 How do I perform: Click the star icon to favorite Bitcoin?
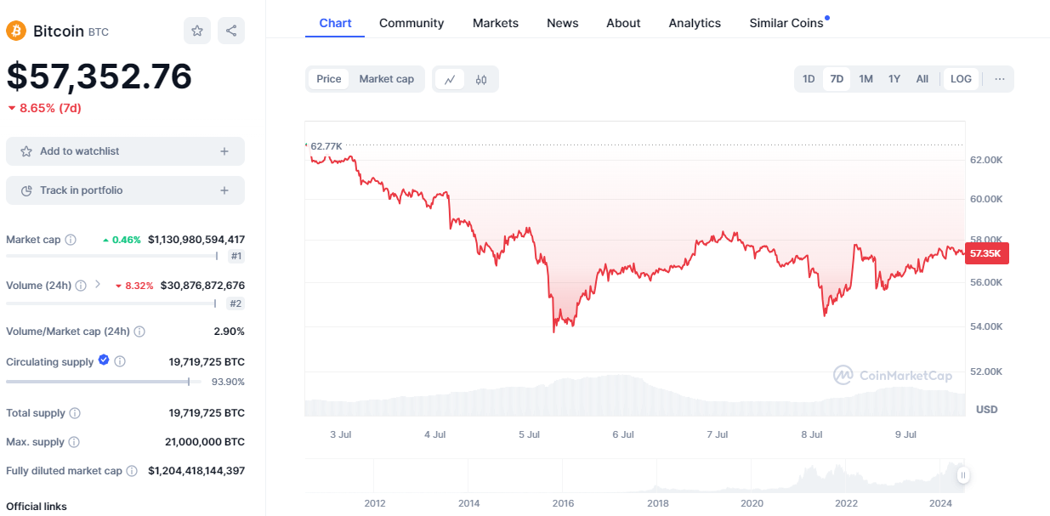click(x=196, y=31)
